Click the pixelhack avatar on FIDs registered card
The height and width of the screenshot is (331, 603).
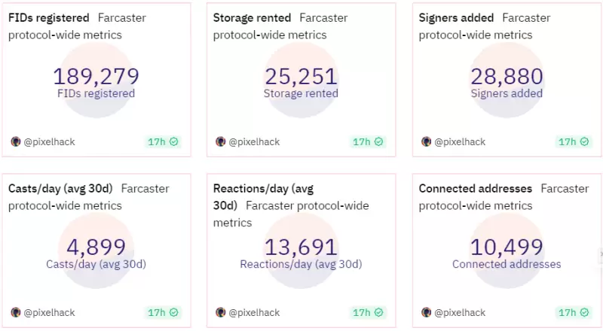pyautogui.click(x=16, y=141)
